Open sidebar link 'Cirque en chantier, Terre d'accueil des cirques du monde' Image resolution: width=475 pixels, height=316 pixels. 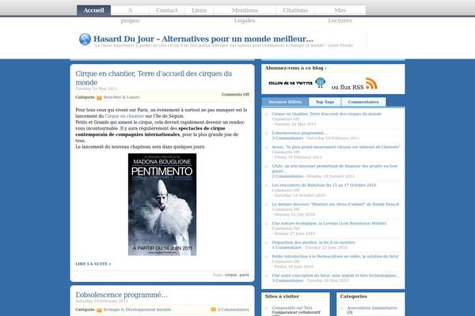click(326, 114)
